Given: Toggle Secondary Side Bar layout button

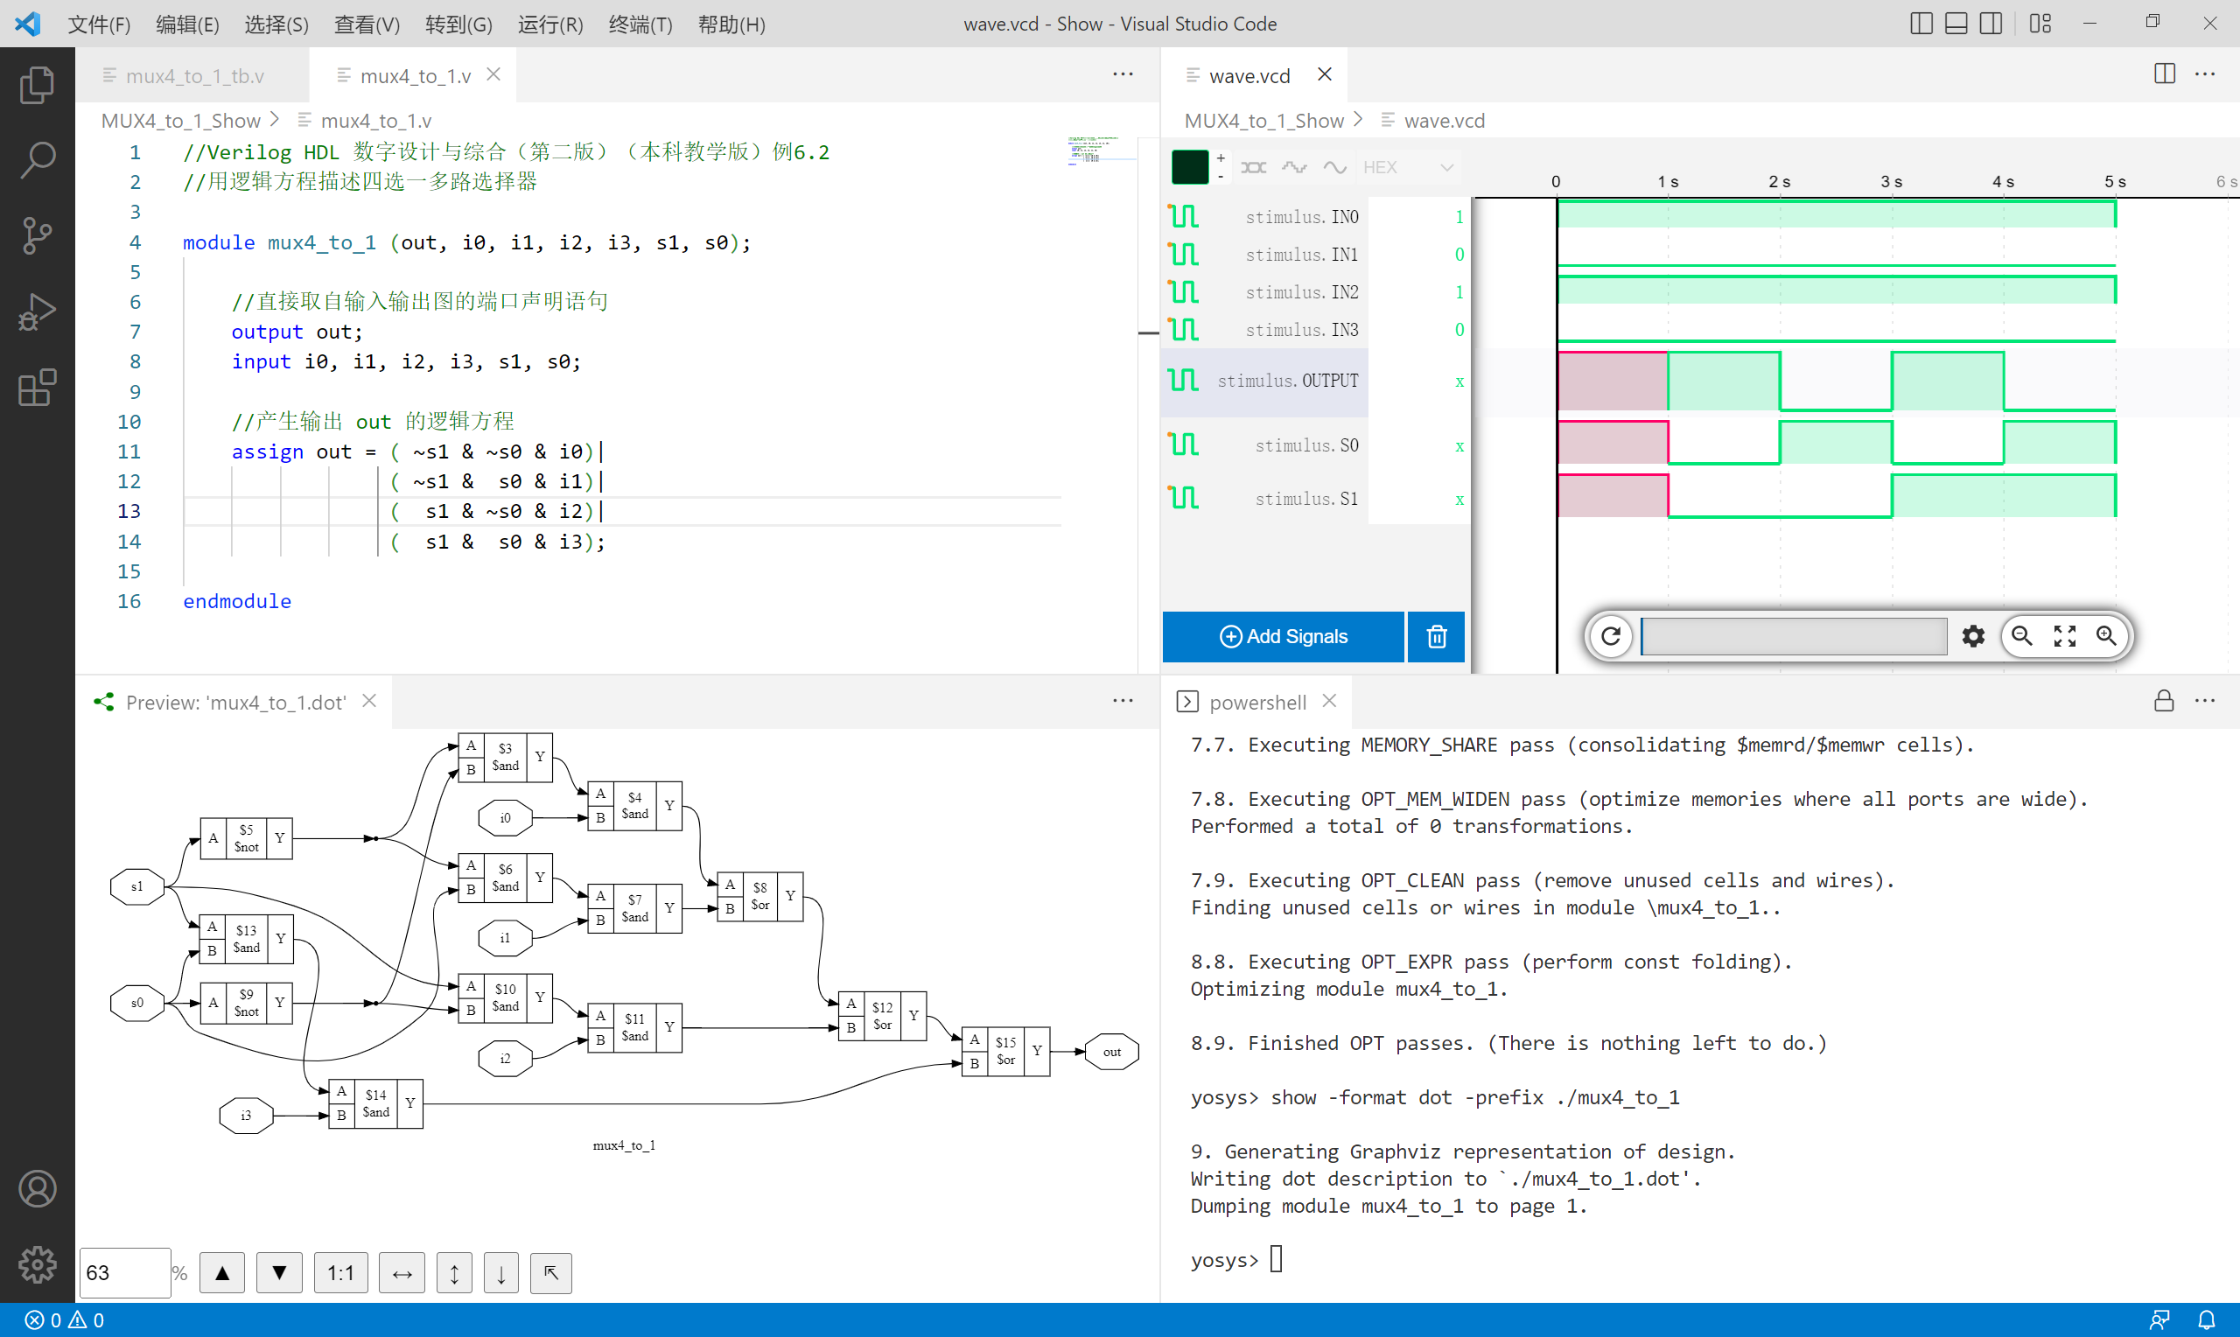Looking at the screenshot, I should point(1991,24).
